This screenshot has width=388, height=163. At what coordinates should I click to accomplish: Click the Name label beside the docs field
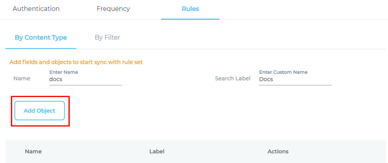click(x=22, y=78)
